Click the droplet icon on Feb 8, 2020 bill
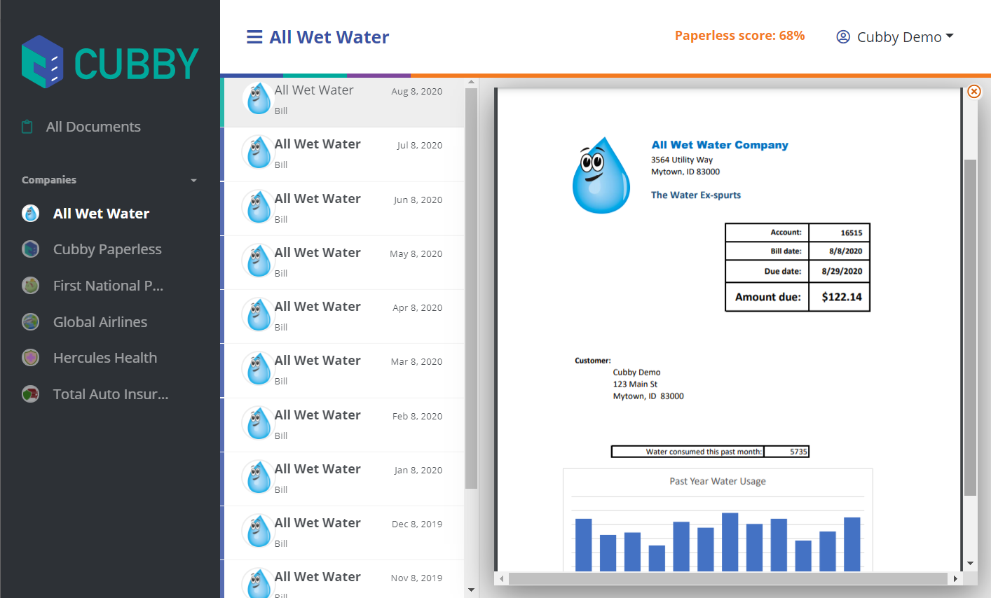The width and height of the screenshot is (991, 598). coord(258,423)
